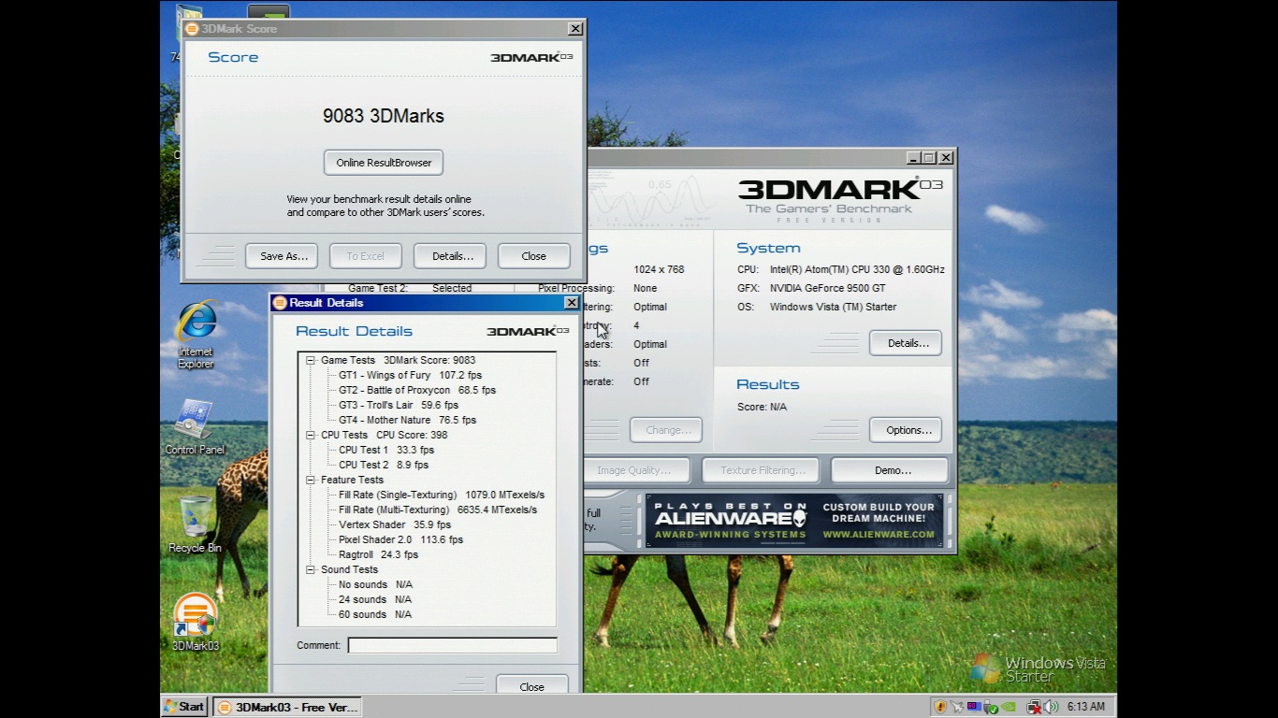Select the 60 sounds N/A row
The height and width of the screenshot is (718, 1278).
375,614
